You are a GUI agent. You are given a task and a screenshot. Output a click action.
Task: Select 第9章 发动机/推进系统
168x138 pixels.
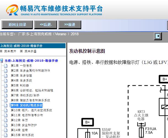[x=26, y=105]
